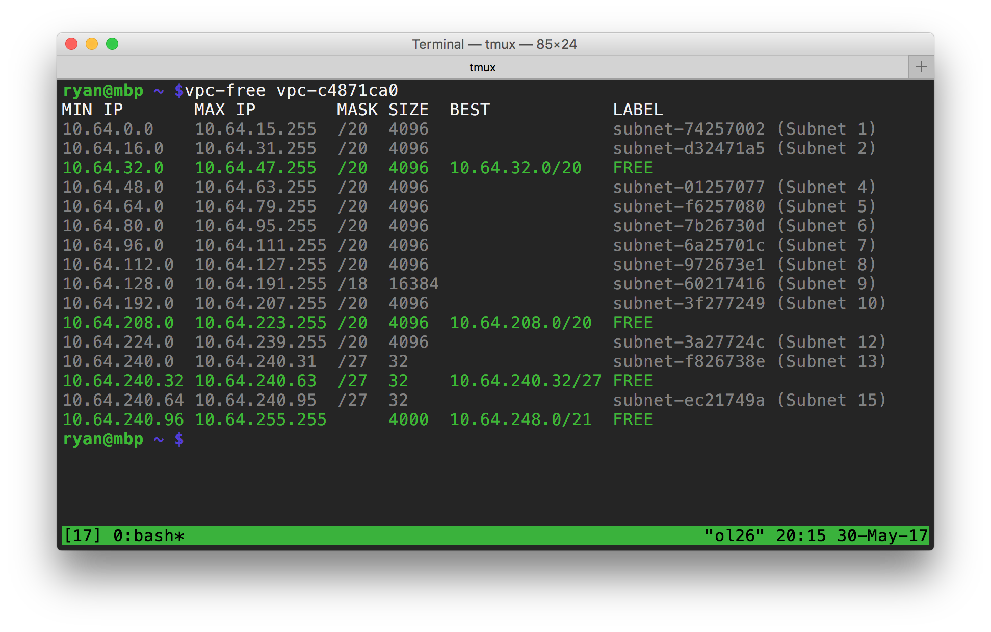Click the 10.64.248.0/21 best CIDR text
The width and height of the screenshot is (991, 632).
click(x=520, y=420)
